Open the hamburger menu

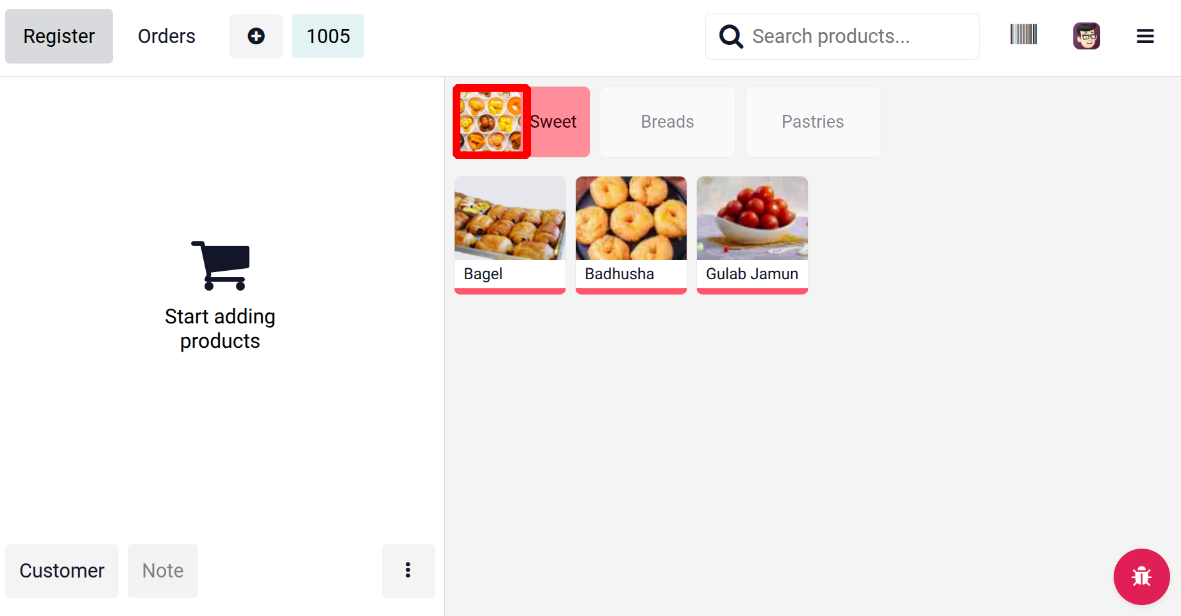(x=1145, y=37)
